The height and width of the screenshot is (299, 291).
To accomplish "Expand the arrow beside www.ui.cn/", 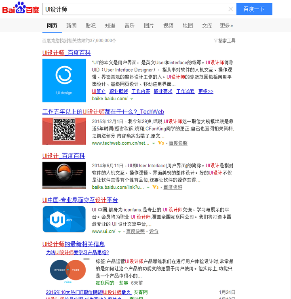I will pyautogui.click(x=119, y=232).
